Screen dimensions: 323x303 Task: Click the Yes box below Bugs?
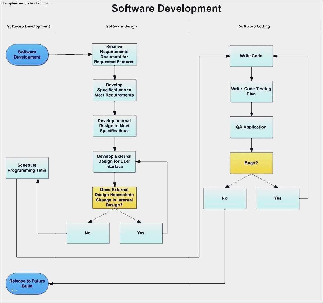(x=278, y=198)
